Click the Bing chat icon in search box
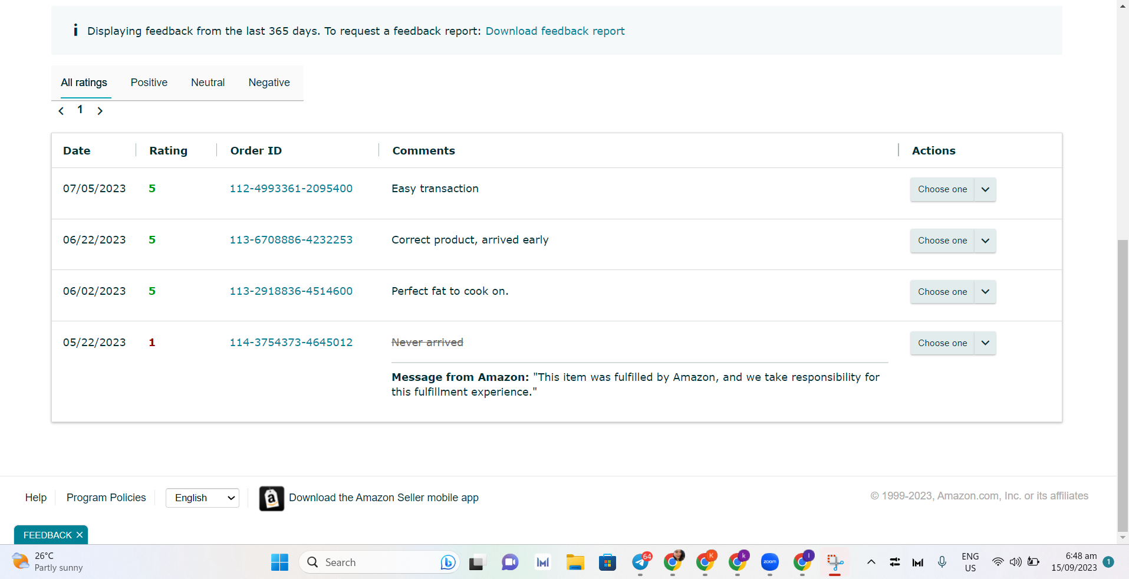Image resolution: width=1129 pixels, height=579 pixels. click(x=448, y=562)
